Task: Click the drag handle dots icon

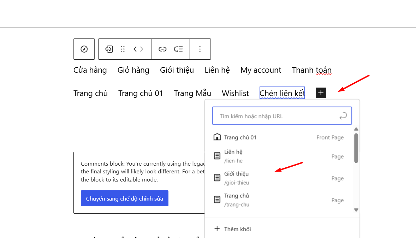Action: click(123, 49)
